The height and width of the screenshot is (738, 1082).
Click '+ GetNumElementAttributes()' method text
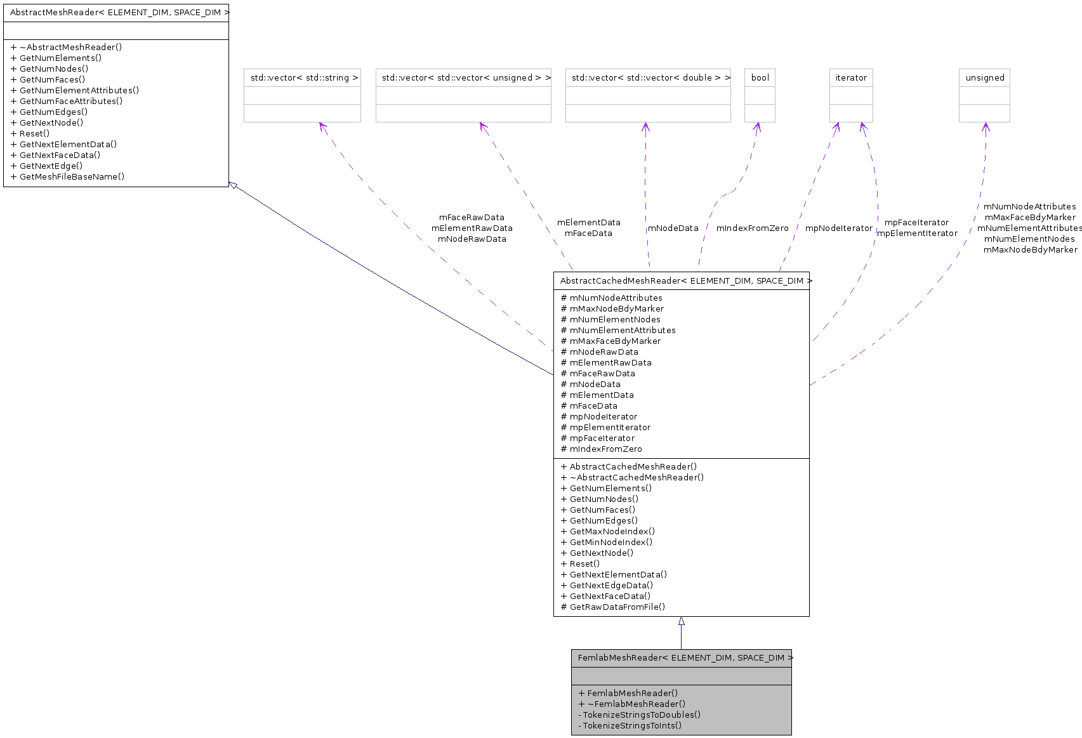point(75,90)
